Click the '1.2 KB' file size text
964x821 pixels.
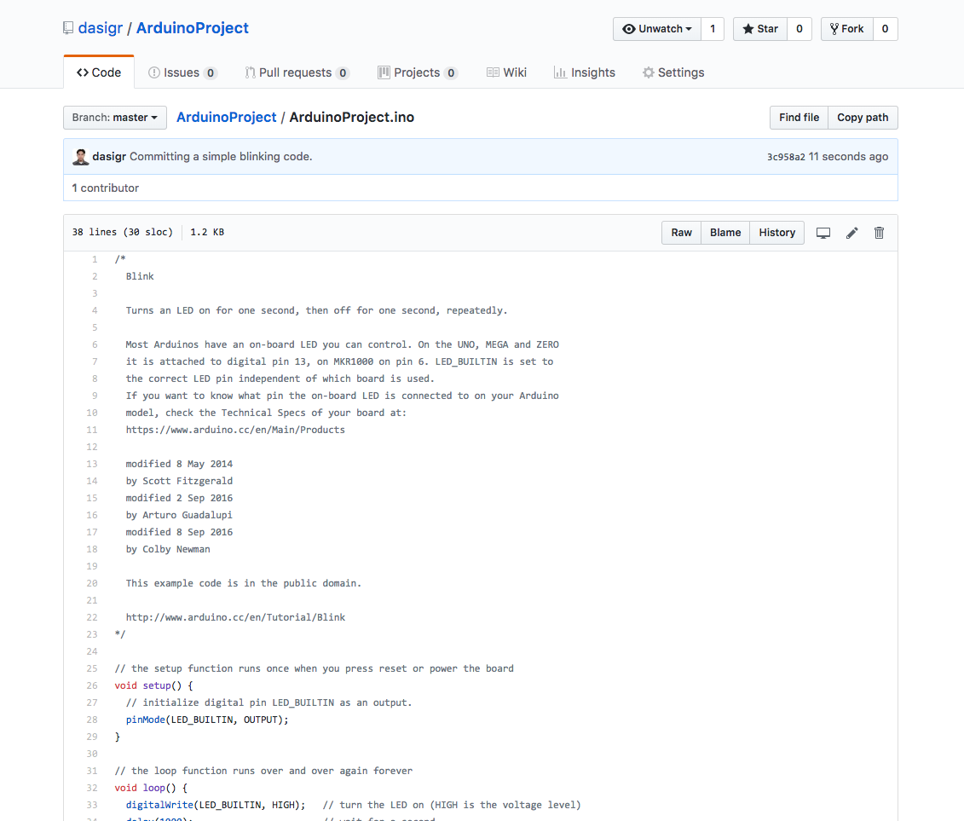click(207, 233)
